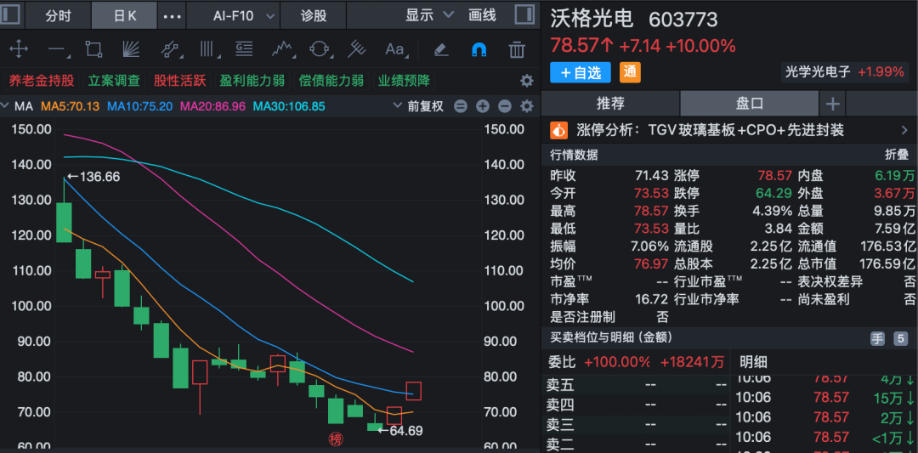
Task: Click the 明细 trade details header
Action: coord(754,362)
